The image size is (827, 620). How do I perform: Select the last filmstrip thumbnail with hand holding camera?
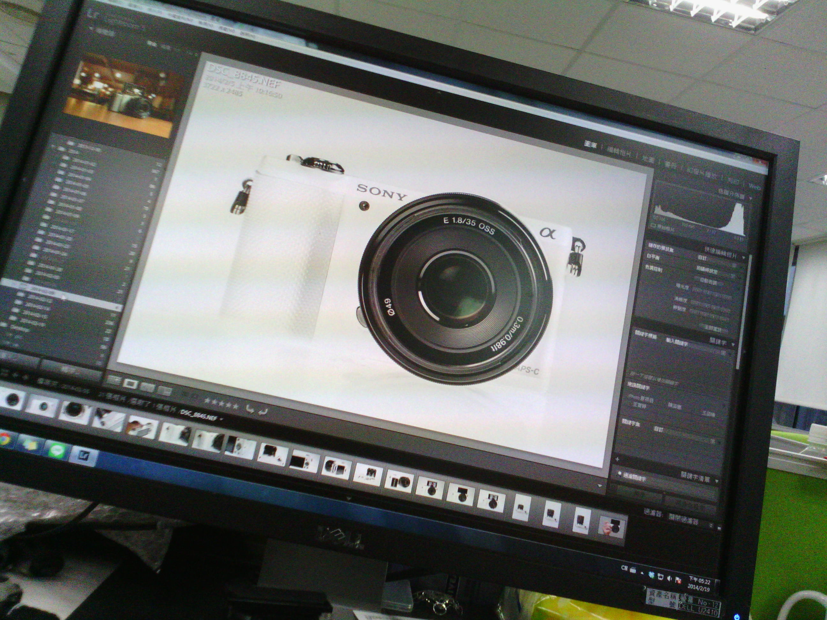pos(612,527)
